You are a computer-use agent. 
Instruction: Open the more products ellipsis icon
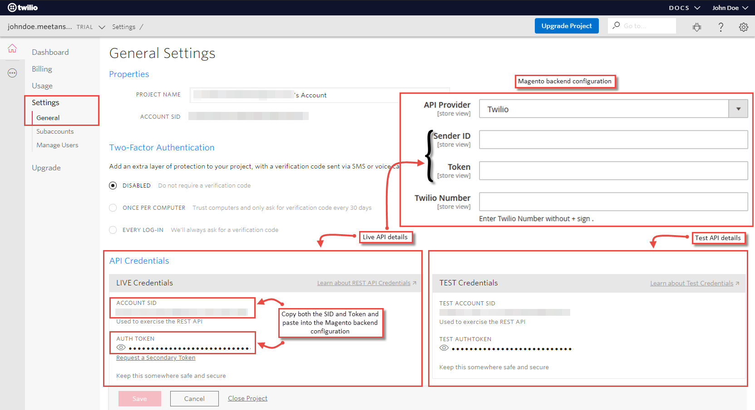pyautogui.click(x=12, y=73)
